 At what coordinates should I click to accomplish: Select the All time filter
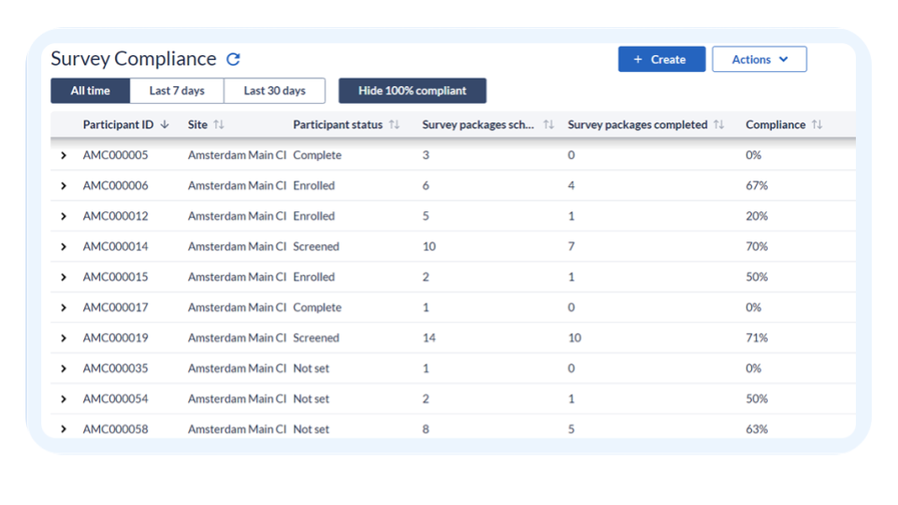click(90, 91)
